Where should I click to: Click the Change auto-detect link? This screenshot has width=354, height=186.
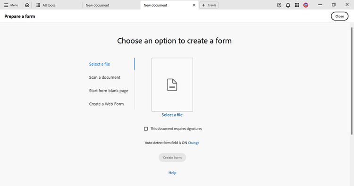194,143
